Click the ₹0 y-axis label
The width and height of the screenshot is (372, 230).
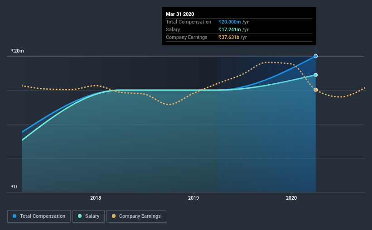point(14,187)
